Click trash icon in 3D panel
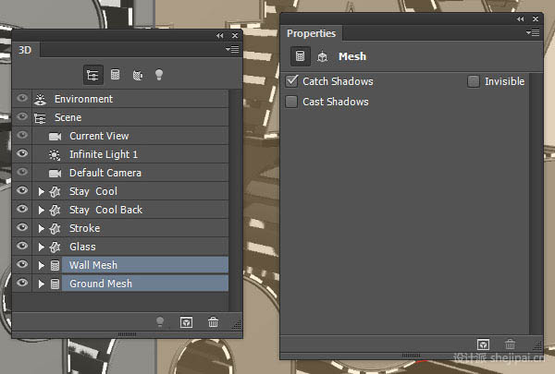 pos(213,322)
